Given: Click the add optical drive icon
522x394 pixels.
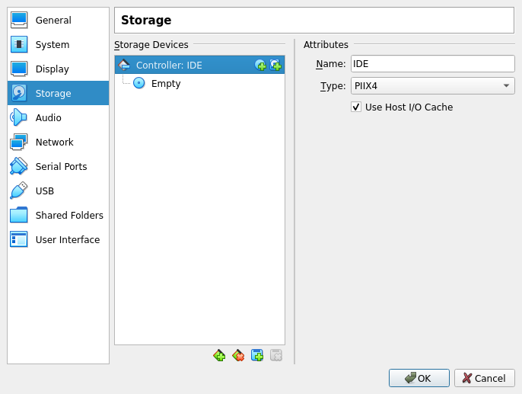Looking at the screenshot, I should [x=260, y=66].
